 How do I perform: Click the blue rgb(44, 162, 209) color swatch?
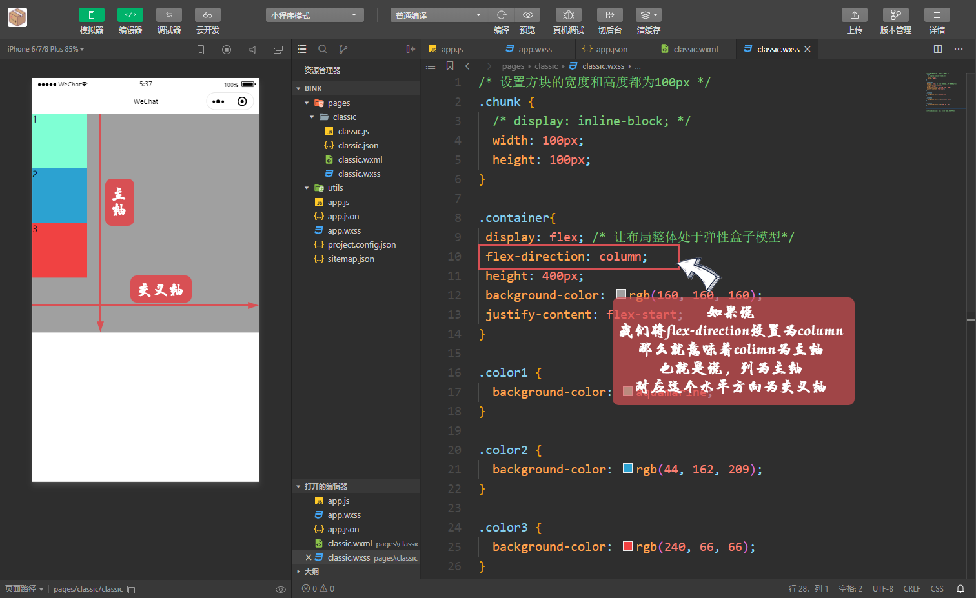[628, 469]
